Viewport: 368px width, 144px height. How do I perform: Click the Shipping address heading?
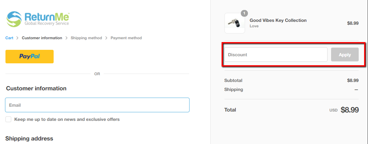pyautogui.click(x=29, y=139)
